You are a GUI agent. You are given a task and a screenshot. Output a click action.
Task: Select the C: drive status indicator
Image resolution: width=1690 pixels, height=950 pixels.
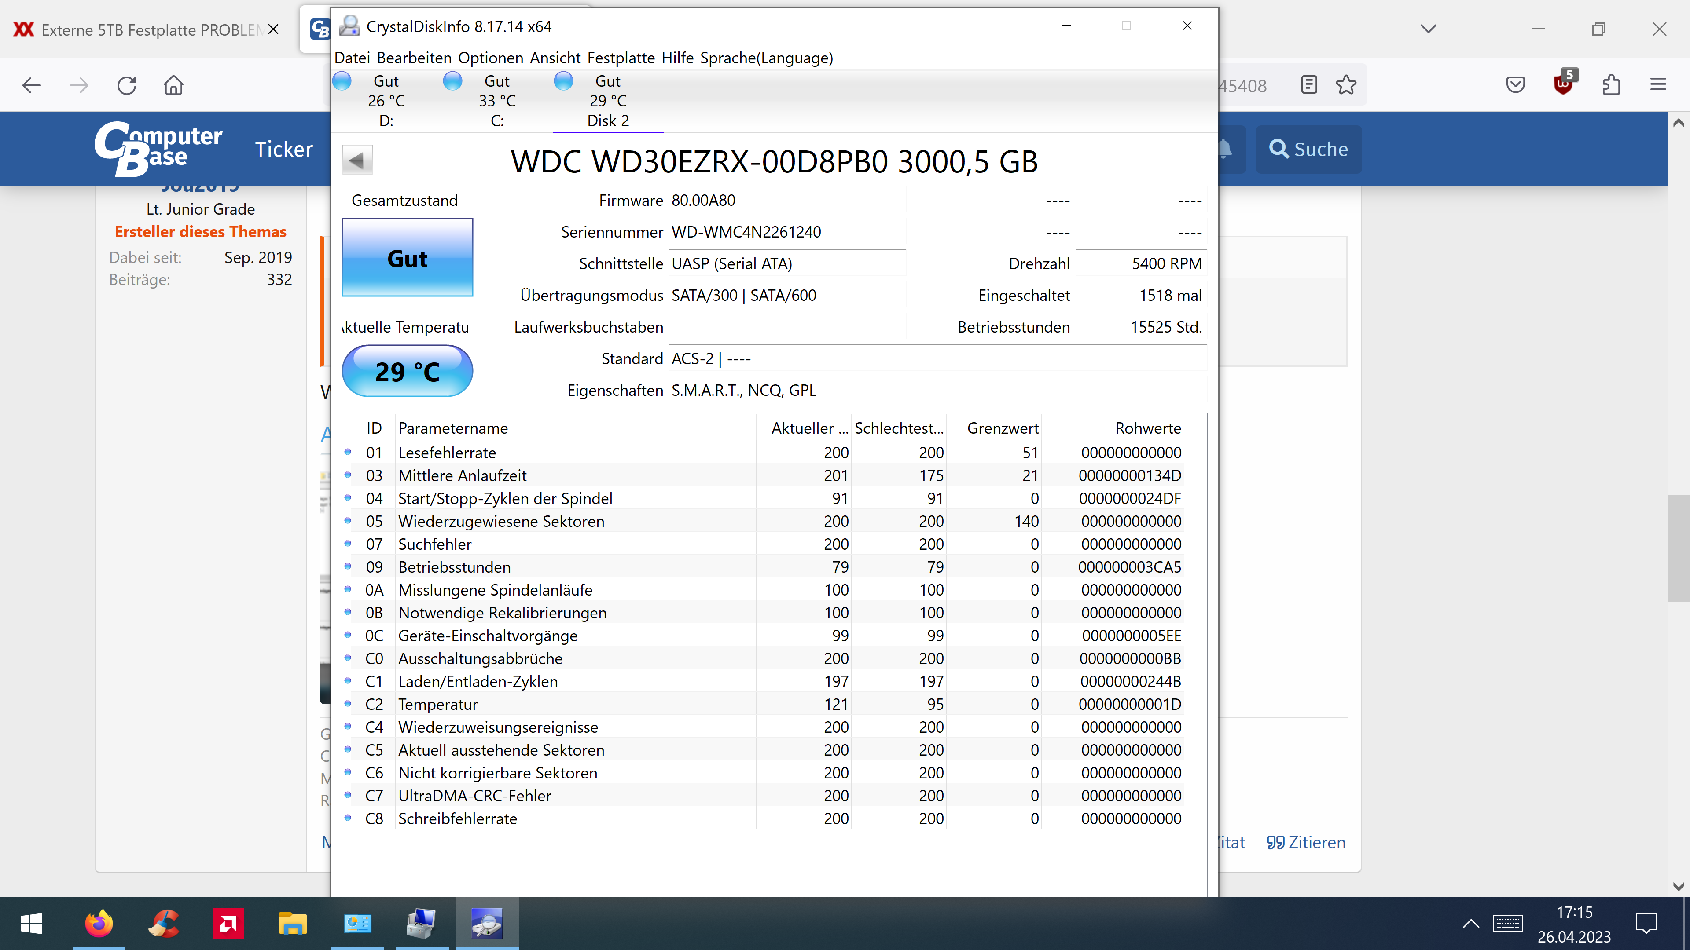pyautogui.click(x=496, y=100)
